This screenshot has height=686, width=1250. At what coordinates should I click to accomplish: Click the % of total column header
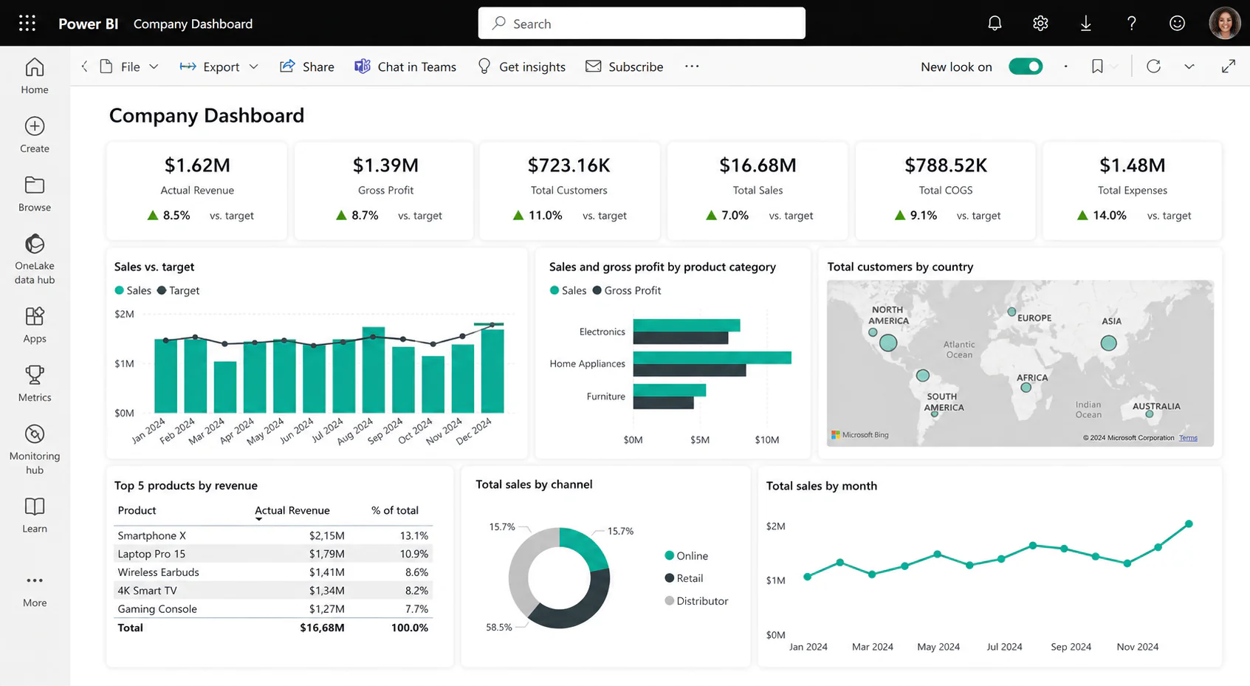tap(395, 510)
